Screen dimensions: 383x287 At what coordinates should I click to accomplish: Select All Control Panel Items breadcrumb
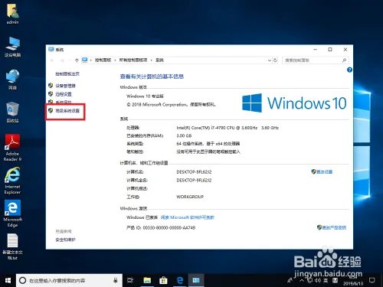coord(133,60)
